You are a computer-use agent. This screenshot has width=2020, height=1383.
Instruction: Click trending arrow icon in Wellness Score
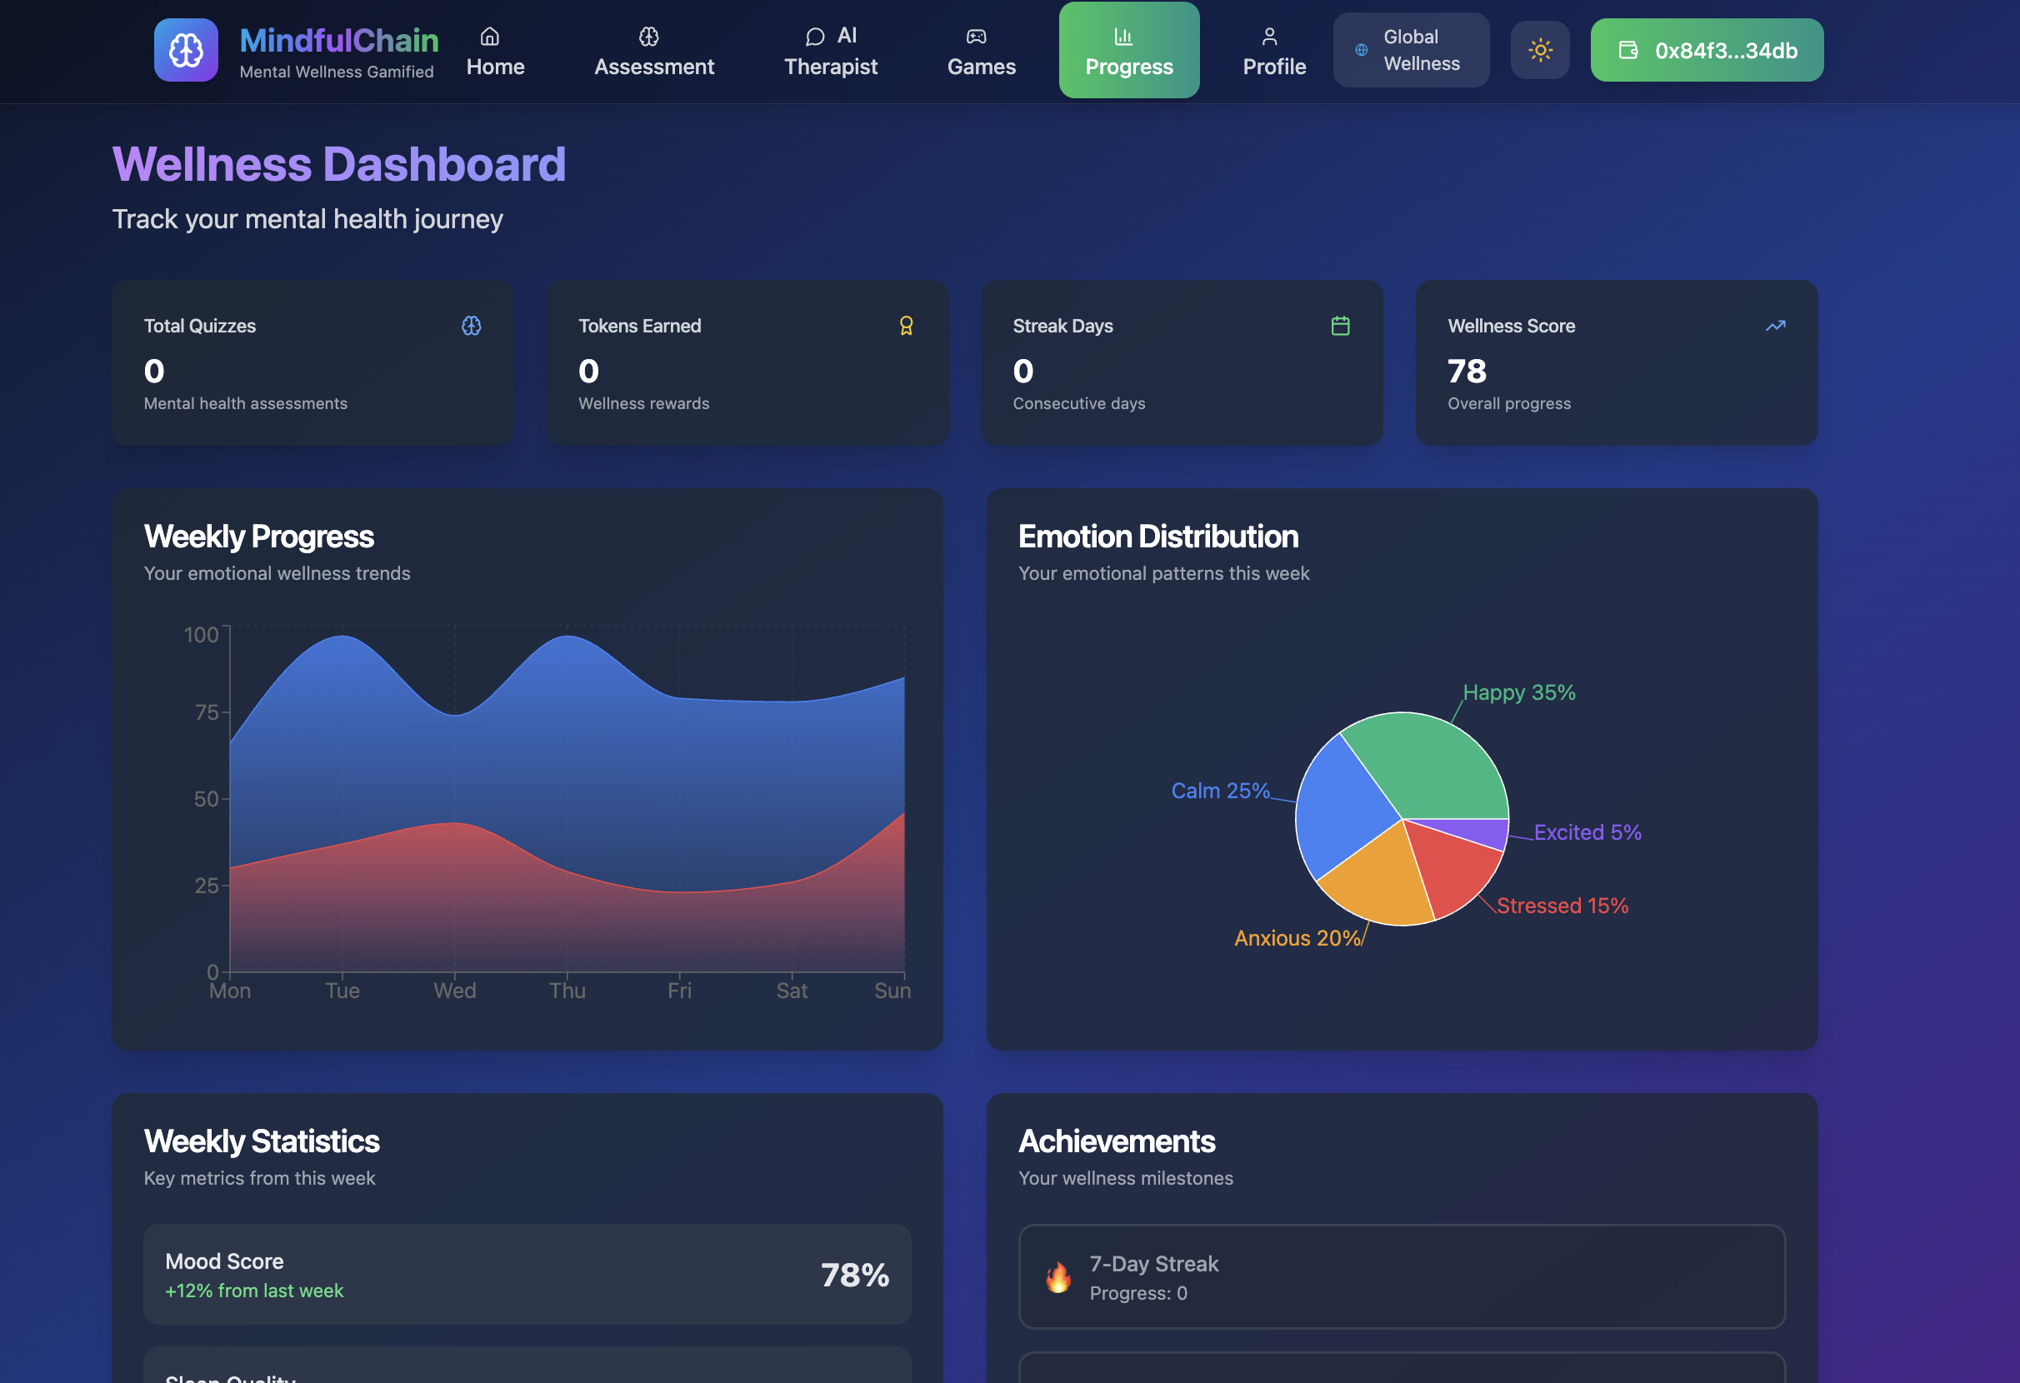(1775, 326)
